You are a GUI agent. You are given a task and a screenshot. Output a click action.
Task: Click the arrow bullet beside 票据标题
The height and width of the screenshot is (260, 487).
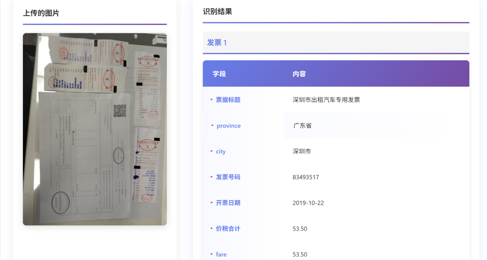click(212, 100)
